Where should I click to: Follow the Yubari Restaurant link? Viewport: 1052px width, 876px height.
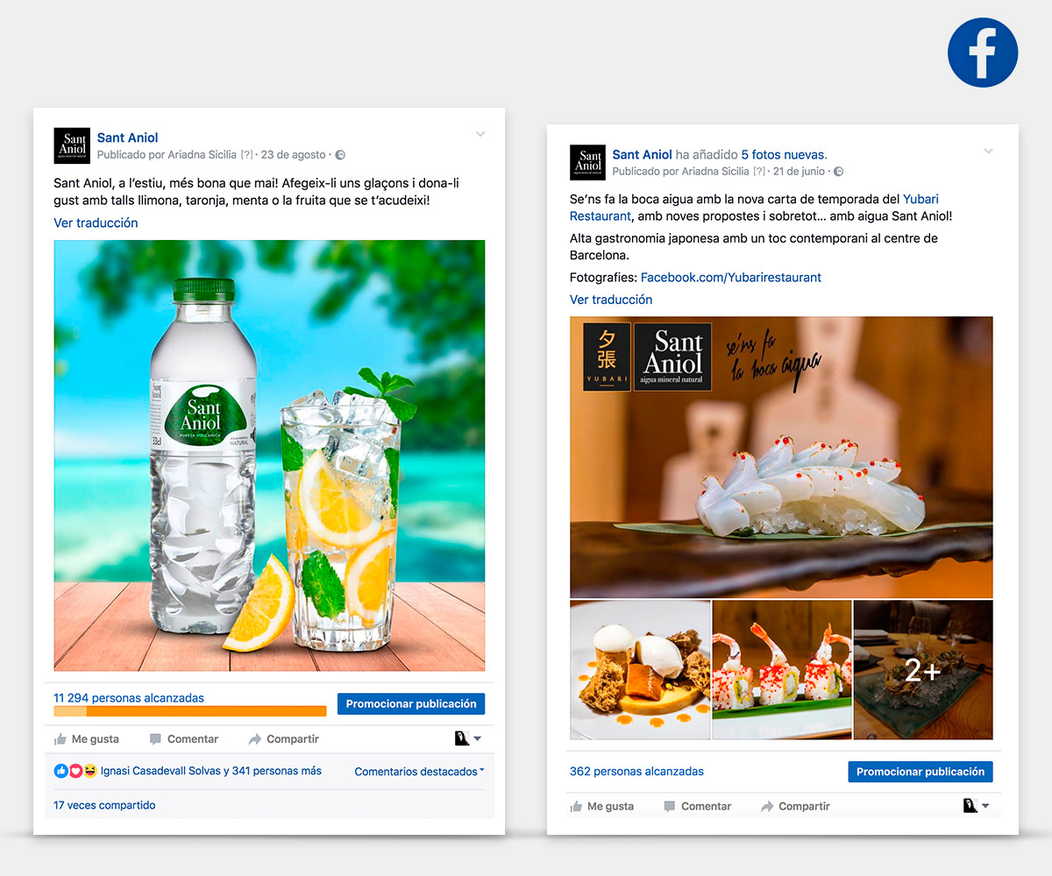click(x=754, y=208)
